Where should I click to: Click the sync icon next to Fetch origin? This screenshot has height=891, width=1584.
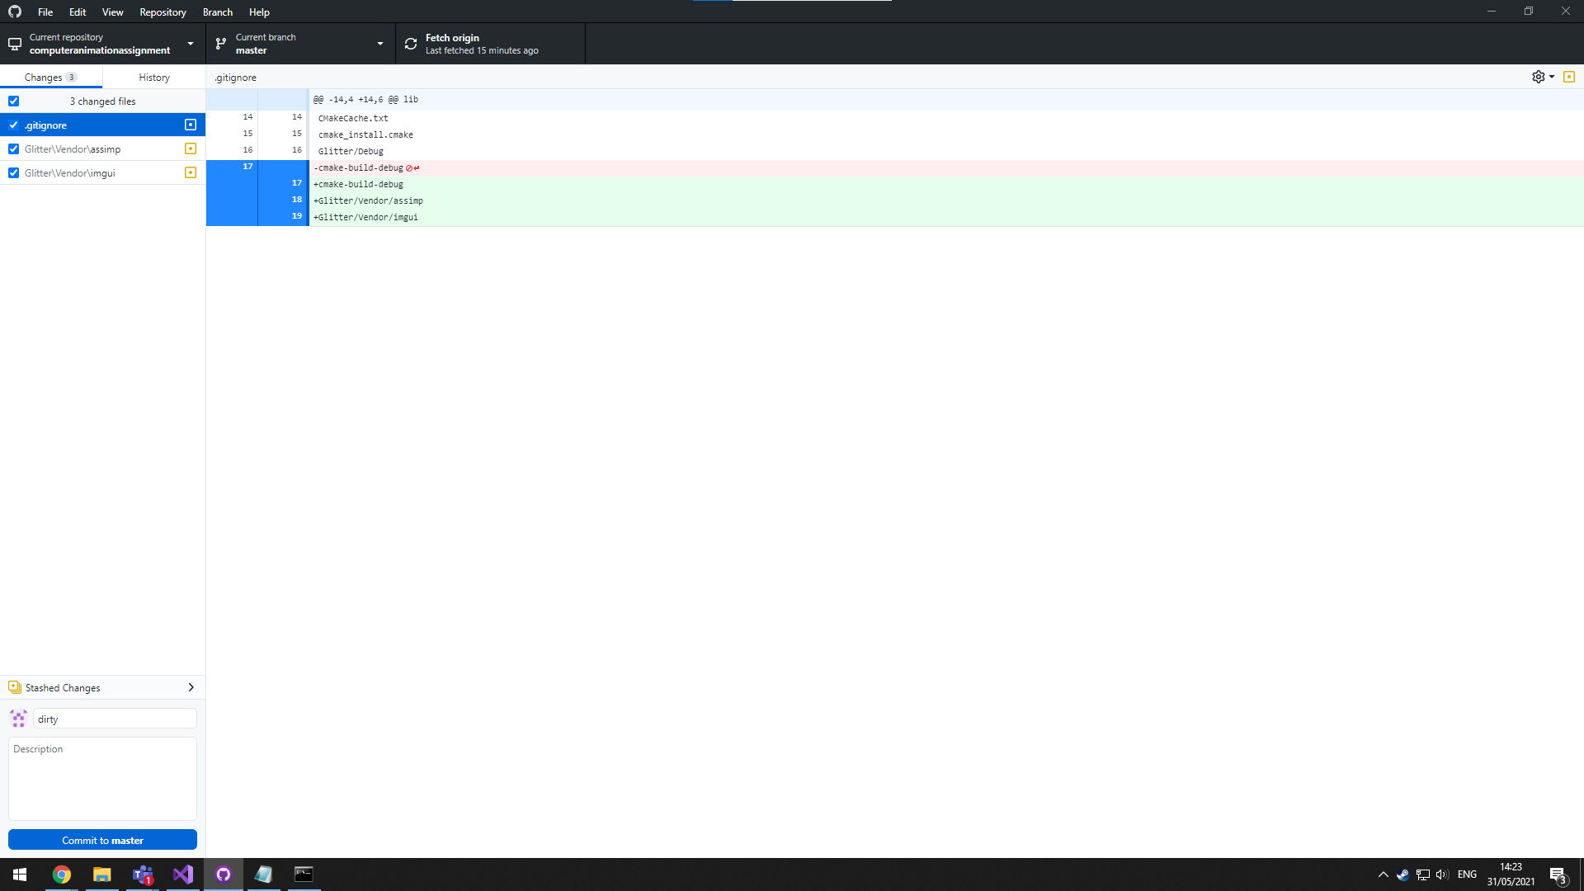[410, 43]
